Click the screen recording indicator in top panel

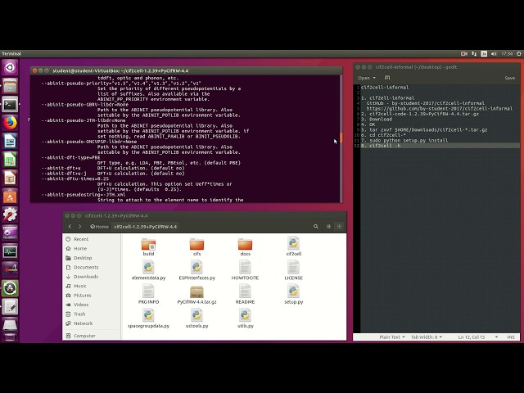click(x=464, y=54)
